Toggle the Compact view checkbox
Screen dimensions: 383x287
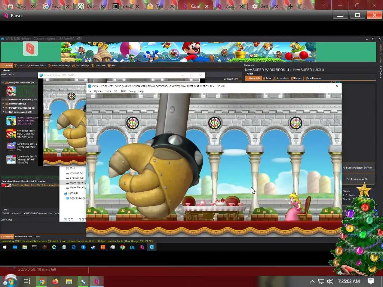240,79
